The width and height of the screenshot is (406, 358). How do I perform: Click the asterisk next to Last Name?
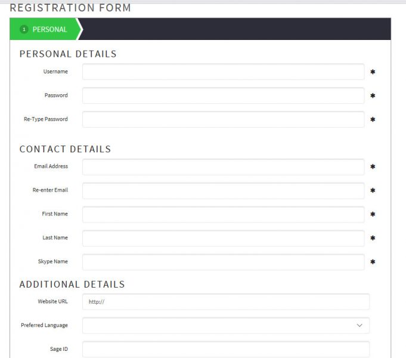(373, 238)
